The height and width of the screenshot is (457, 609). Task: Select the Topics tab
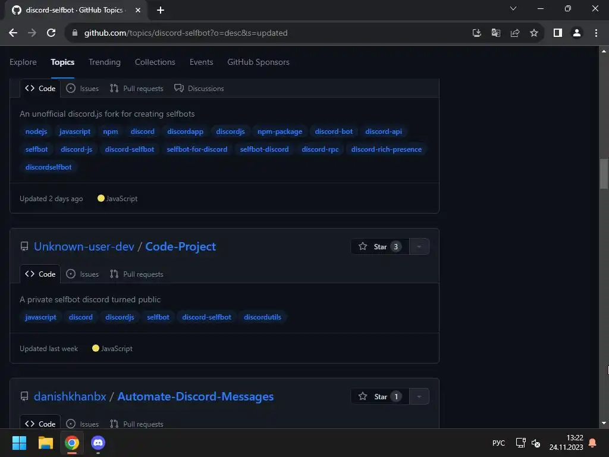click(62, 62)
